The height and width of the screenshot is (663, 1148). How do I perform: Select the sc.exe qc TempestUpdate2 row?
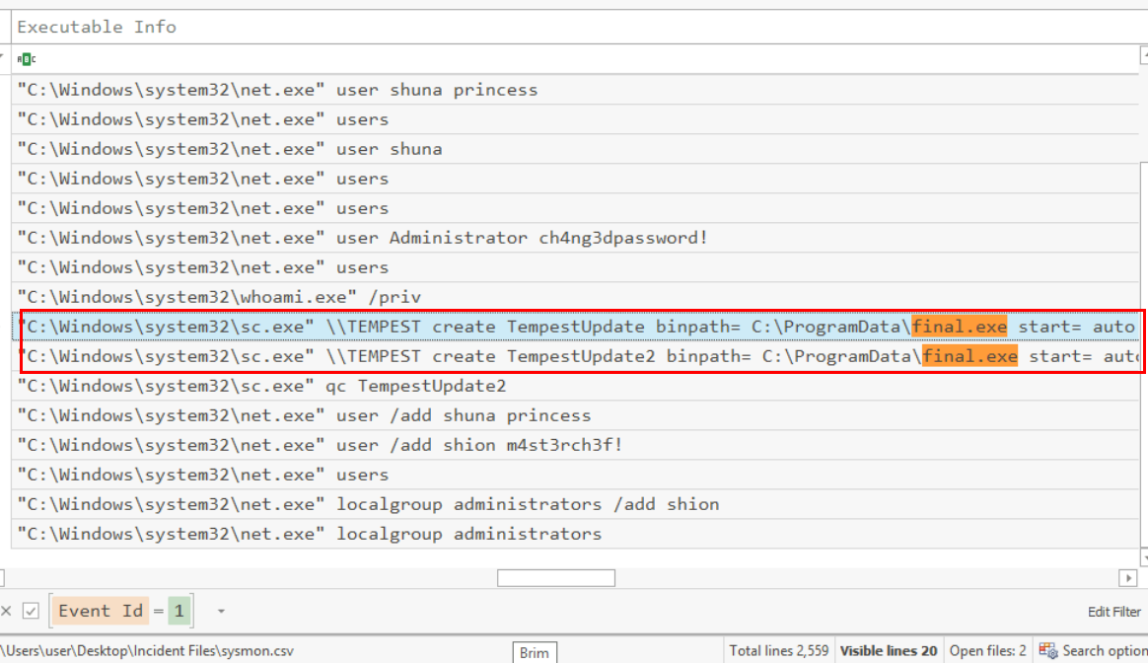tap(575, 386)
